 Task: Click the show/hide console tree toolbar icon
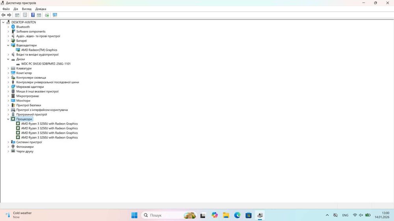(x=17, y=15)
